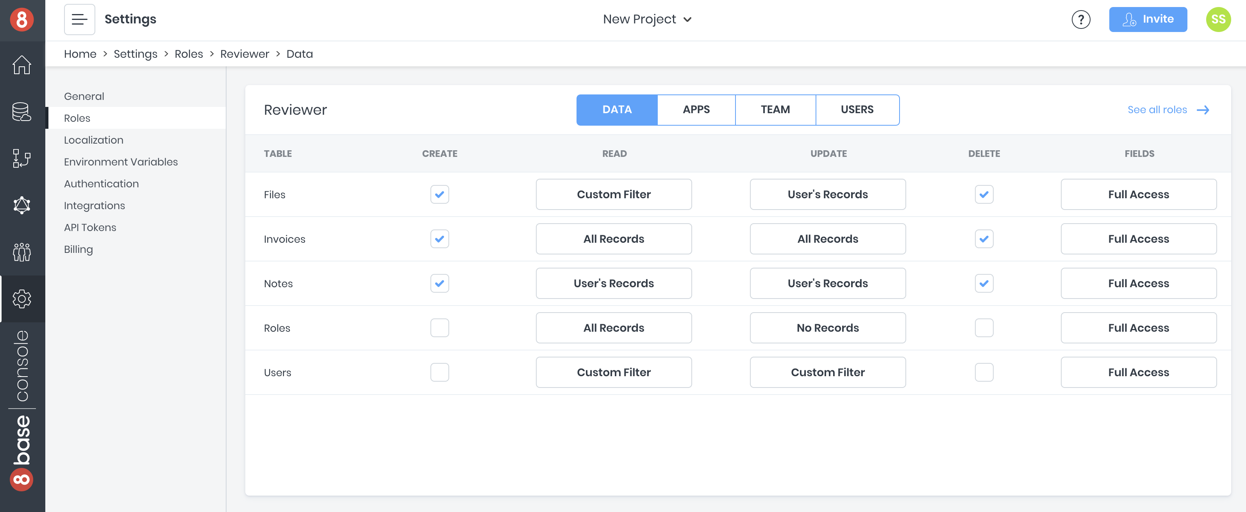This screenshot has width=1246, height=512.
Task: Open Update No Records selector for Roles
Action: click(x=827, y=328)
